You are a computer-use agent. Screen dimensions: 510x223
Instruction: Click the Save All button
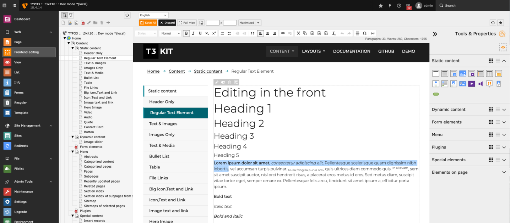click(x=148, y=22)
